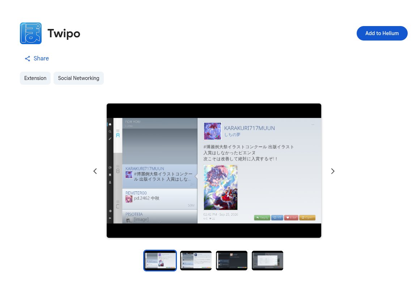The image size is (416, 283).
Task: Click the Twipo title heading
Action: (x=64, y=33)
